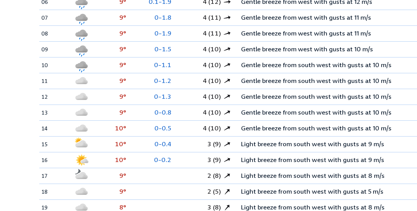The image size is (417, 211).
Task: Click wind speed 2 (5) at hour 18
Action: point(214,192)
